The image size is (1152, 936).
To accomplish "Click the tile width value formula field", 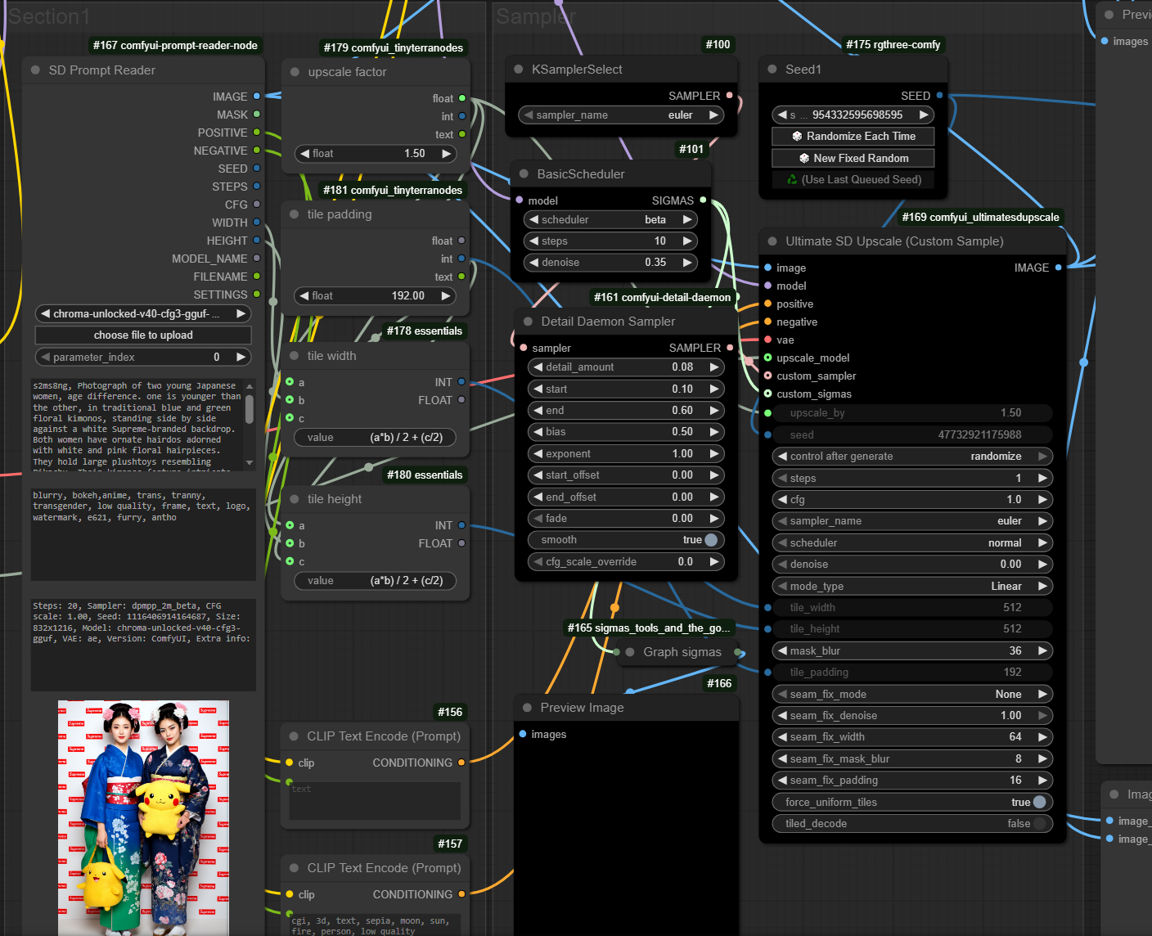I will 376,438.
